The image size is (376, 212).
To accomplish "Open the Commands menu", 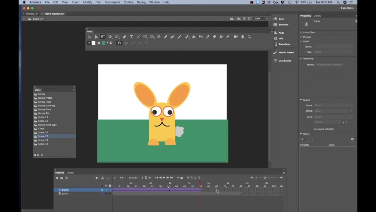I will [x=113, y=2].
